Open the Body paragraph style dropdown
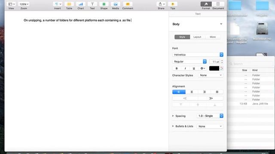Screen dimensions: 275x154 coord(198,24)
